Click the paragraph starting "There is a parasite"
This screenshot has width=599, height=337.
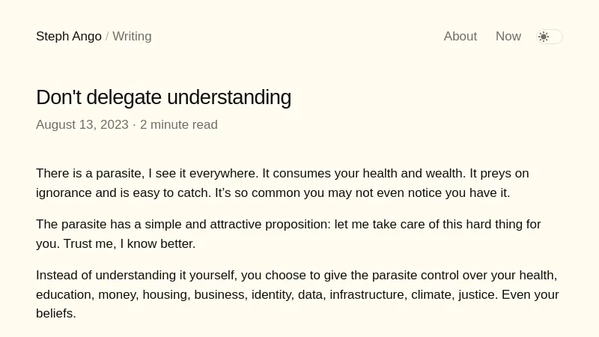coord(282,183)
